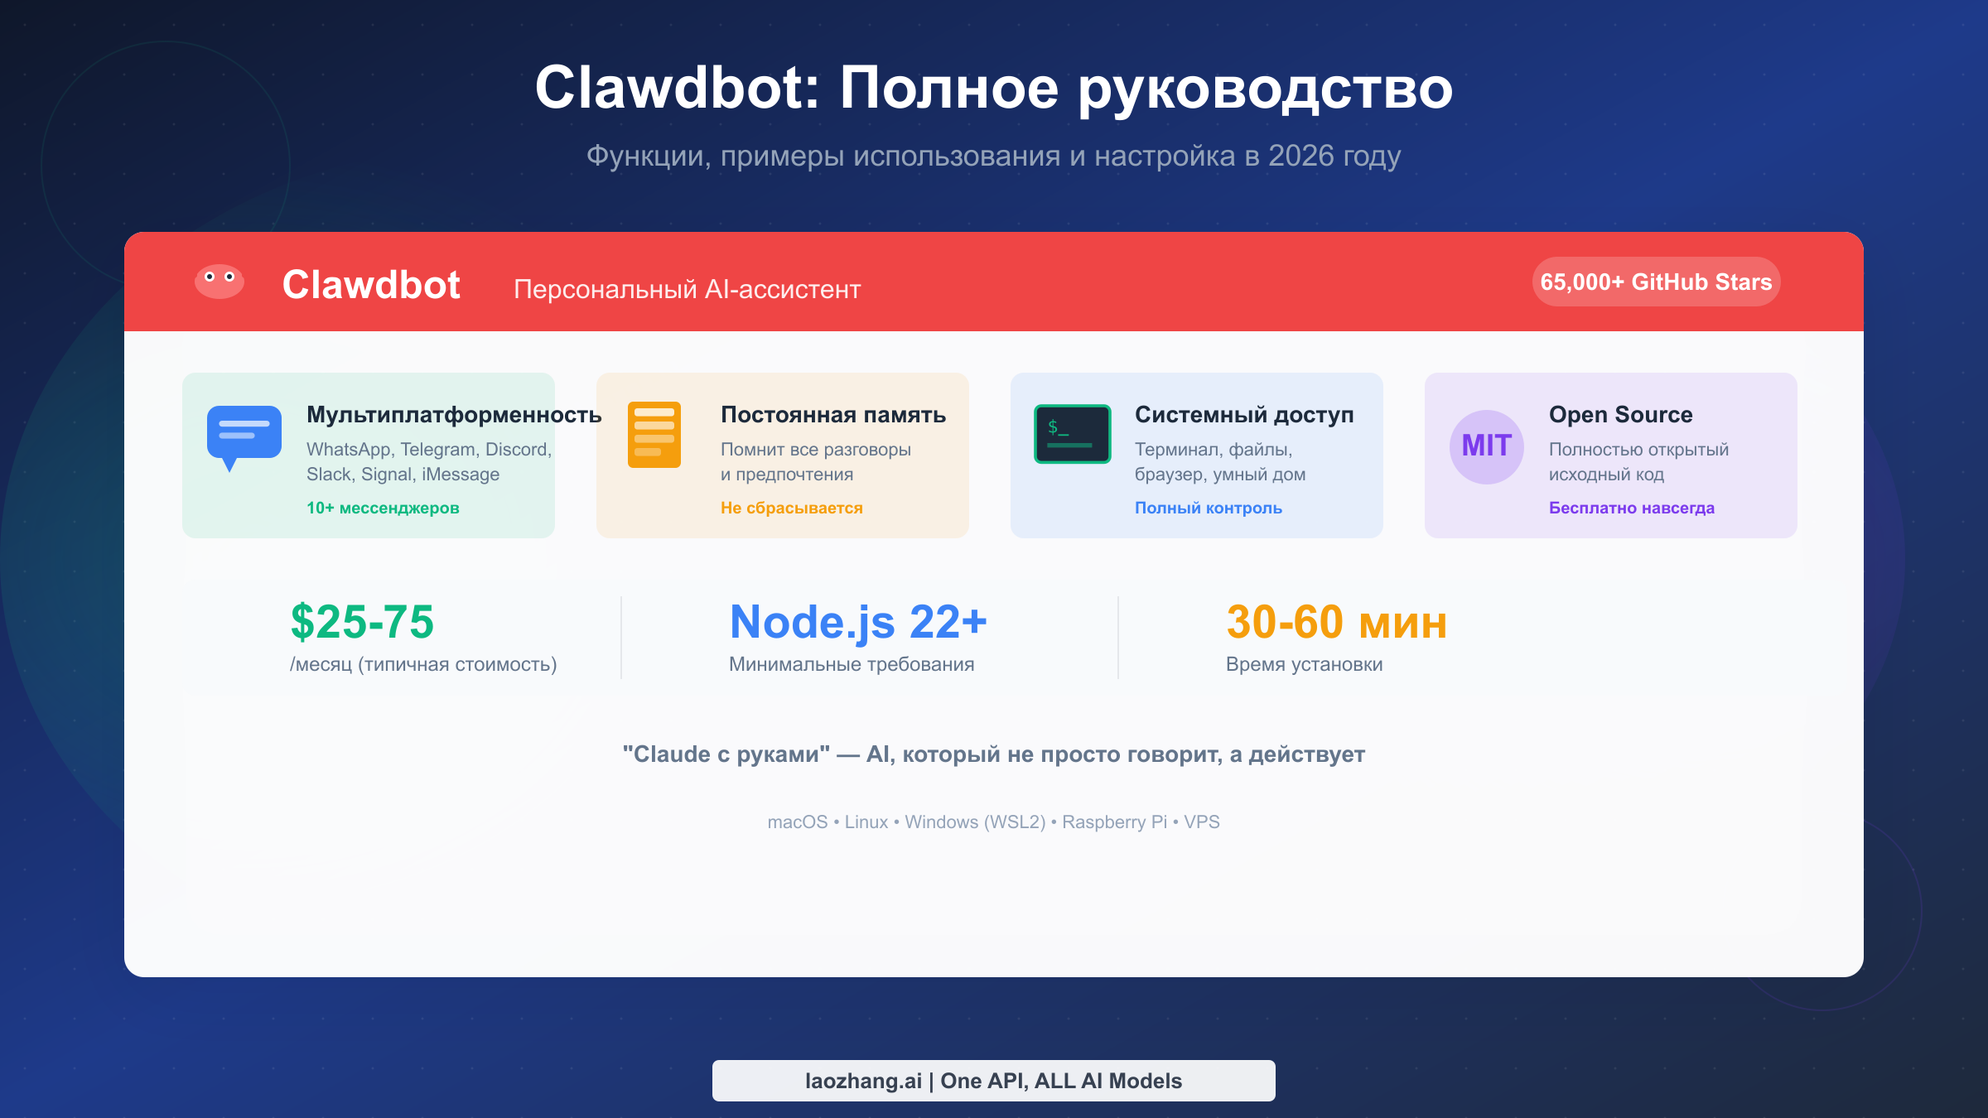This screenshot has height=1118, width=1988.
Task: Click the orange memory document icon
Action: [654, 434]
